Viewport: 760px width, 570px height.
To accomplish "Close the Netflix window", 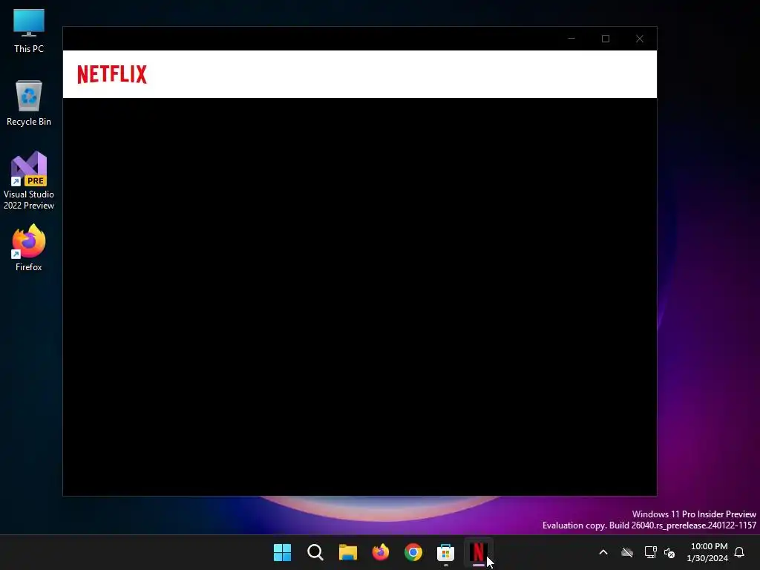I will pos(640,39).
